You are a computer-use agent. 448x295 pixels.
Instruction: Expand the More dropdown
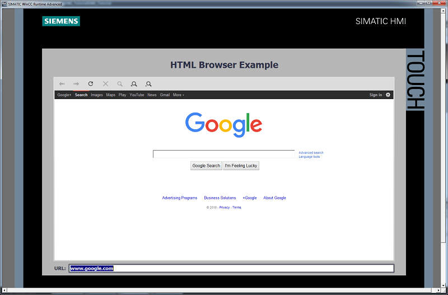coord(178,95)
